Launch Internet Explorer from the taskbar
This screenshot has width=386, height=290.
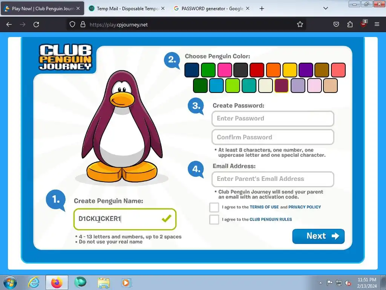[34, 282]
